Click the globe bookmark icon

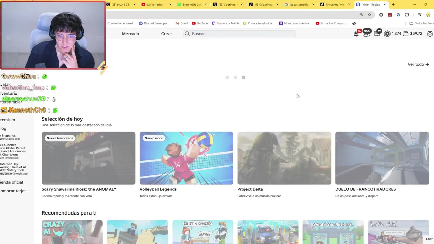[354, 23]
